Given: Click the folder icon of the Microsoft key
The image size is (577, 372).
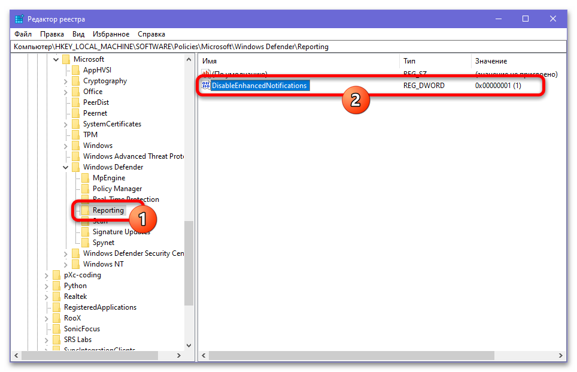Looking at the screenshot, I should tap(66, 59).
